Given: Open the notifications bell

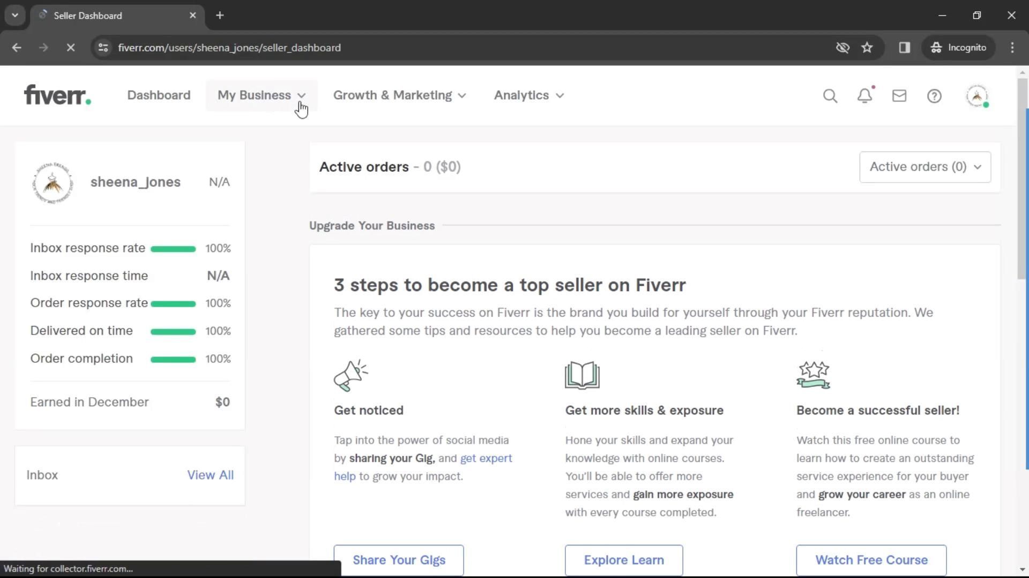Looking at the screenshot, I should (864, 96).
